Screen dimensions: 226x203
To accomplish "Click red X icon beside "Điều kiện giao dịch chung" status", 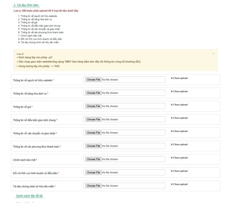I will point(172,118).
